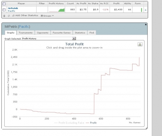
Task: Click the trash delete icon
Action: point(4,16)
